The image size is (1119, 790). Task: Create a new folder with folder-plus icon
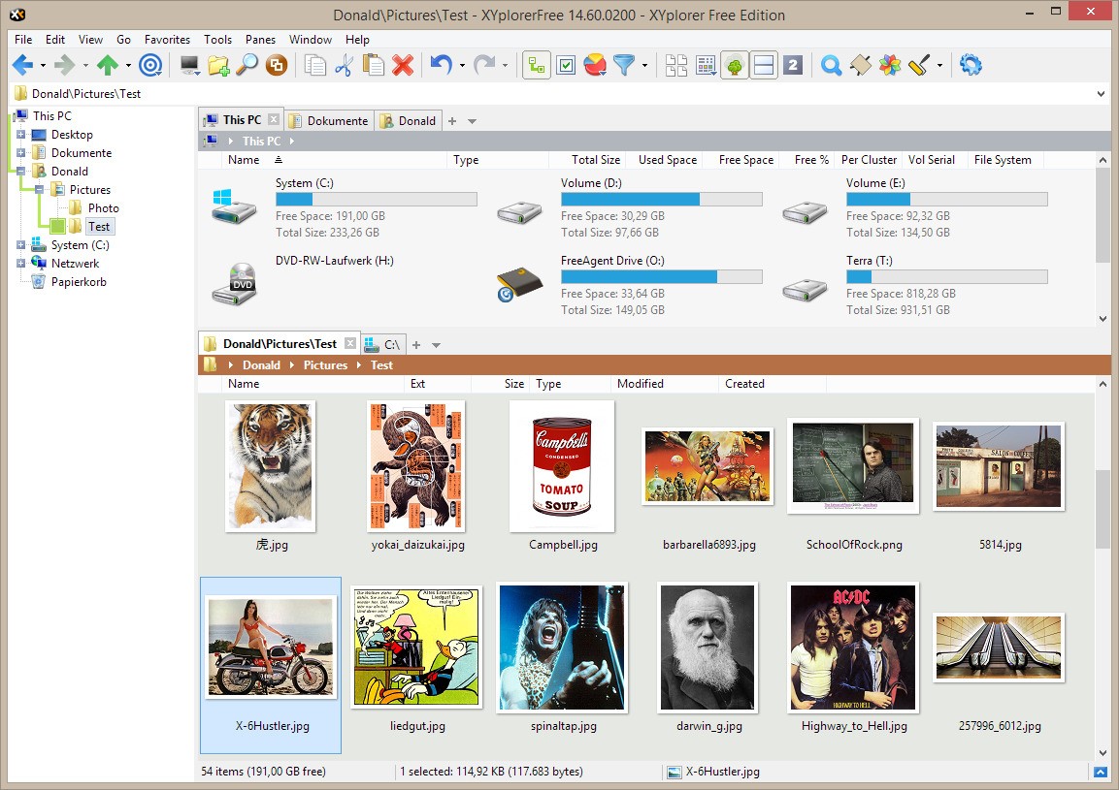click(x=218, y=66)
